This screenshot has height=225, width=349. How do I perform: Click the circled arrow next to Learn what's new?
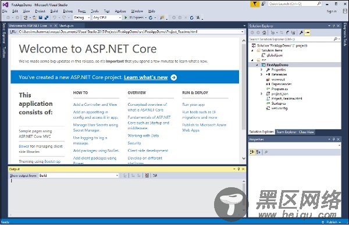pyautogui.click(x=173, y=77)
